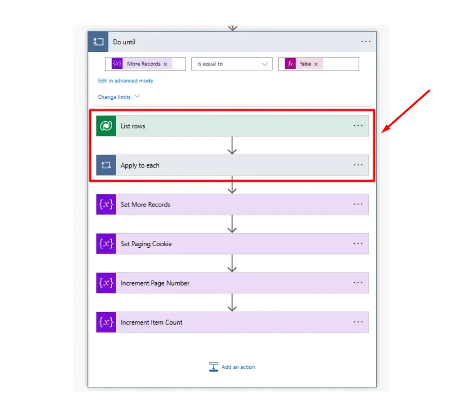Click the Do until loop icon

point(98,42)
